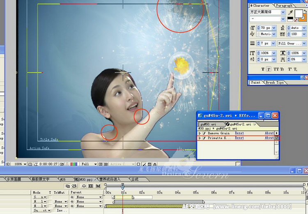Apply All Caps text style
This screenshot has width=308, height=214.
276,69
